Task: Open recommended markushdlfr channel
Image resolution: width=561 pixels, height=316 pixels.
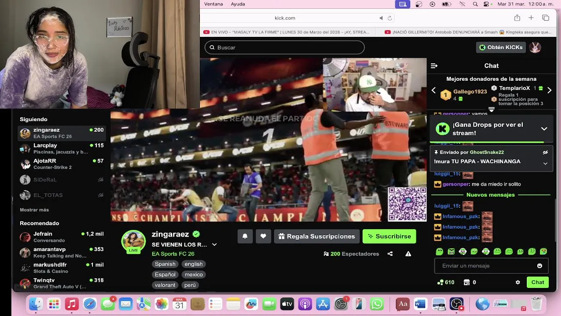Action: coord(61,268)
